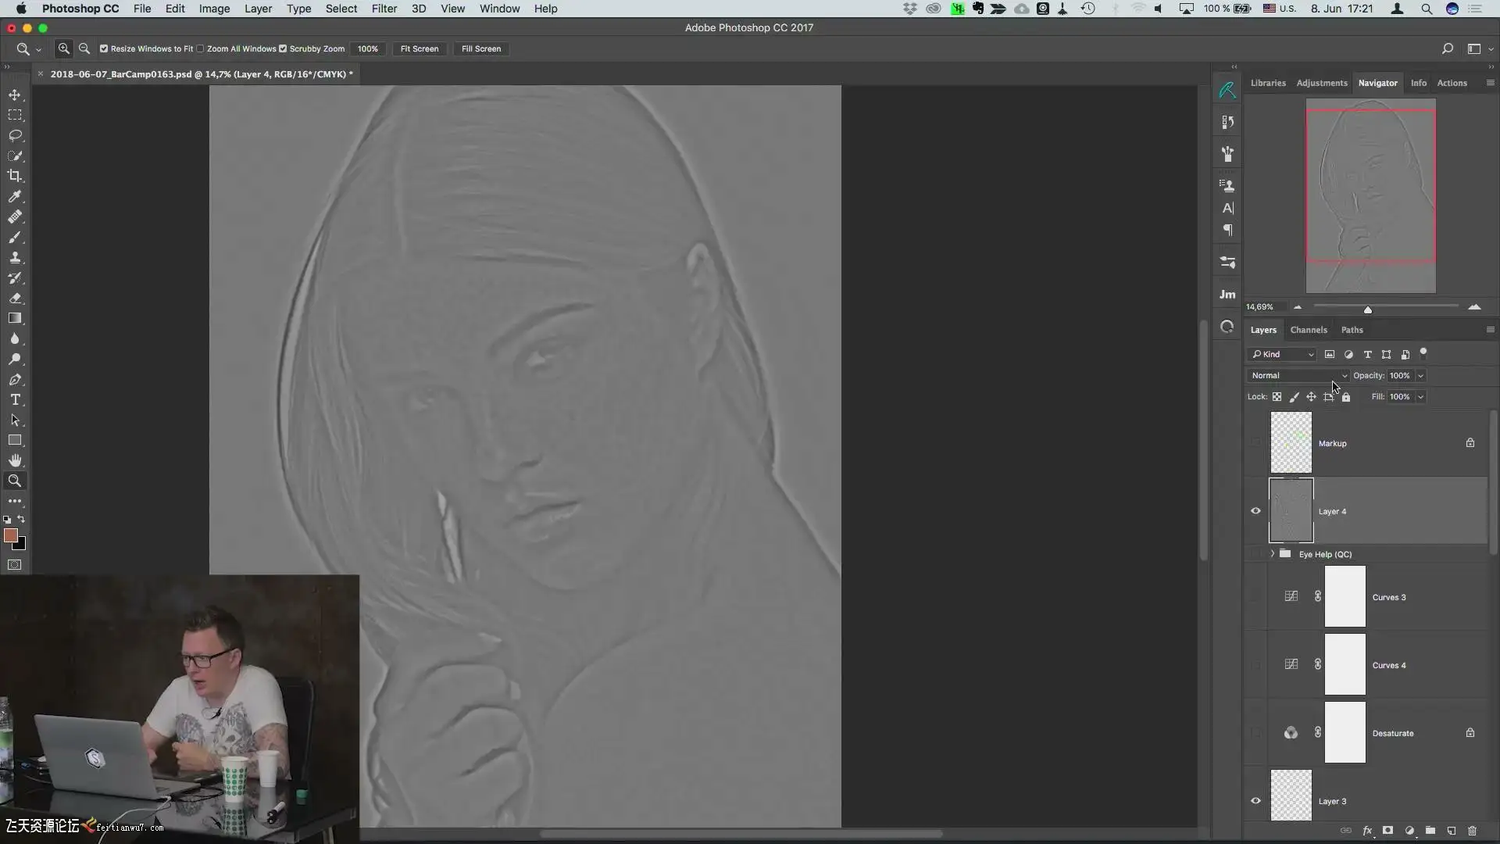Click the foreground color swatch
Viewport: 1500px width, 844px height.
[10, 535]
